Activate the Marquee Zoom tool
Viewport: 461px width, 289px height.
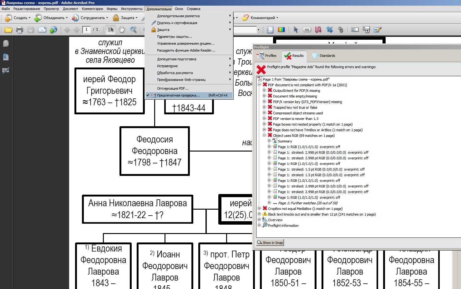(134, 30)
